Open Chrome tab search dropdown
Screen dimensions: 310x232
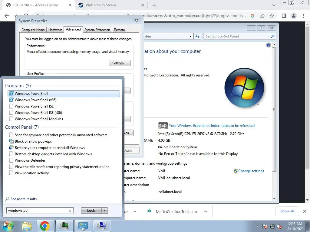(274, 5)
